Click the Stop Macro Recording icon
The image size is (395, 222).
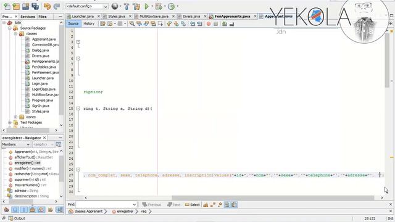[x=215, y=23]
